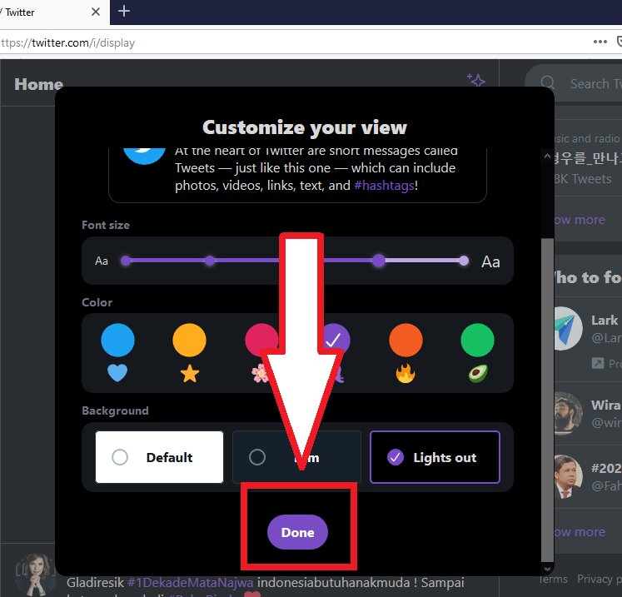Click Show more under Who to follow
The width and height of the screenshot is (622, 597).
pyautogui.click(x=580, y=531)
